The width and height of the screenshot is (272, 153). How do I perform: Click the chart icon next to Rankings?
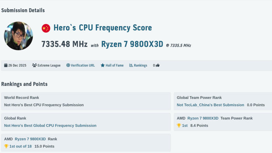point(131,65)
